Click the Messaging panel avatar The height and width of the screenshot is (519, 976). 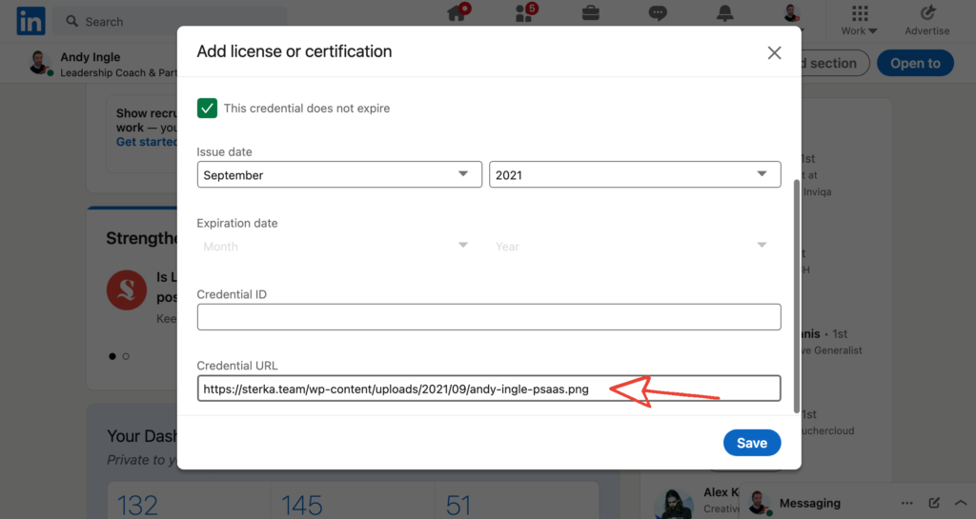(x=759, y=503)
